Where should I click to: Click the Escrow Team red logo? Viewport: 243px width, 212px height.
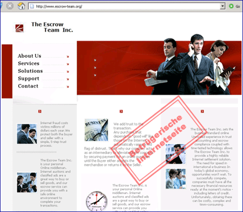(19, 28)
